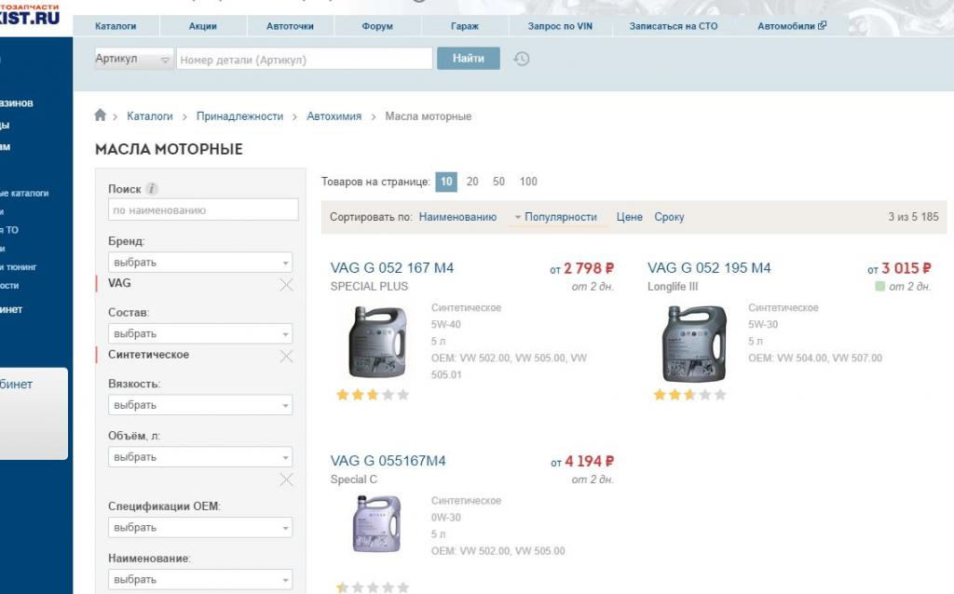Click the Найти search button
The width and height of the screenshot is (954, 594).
[x=469, y=59]
